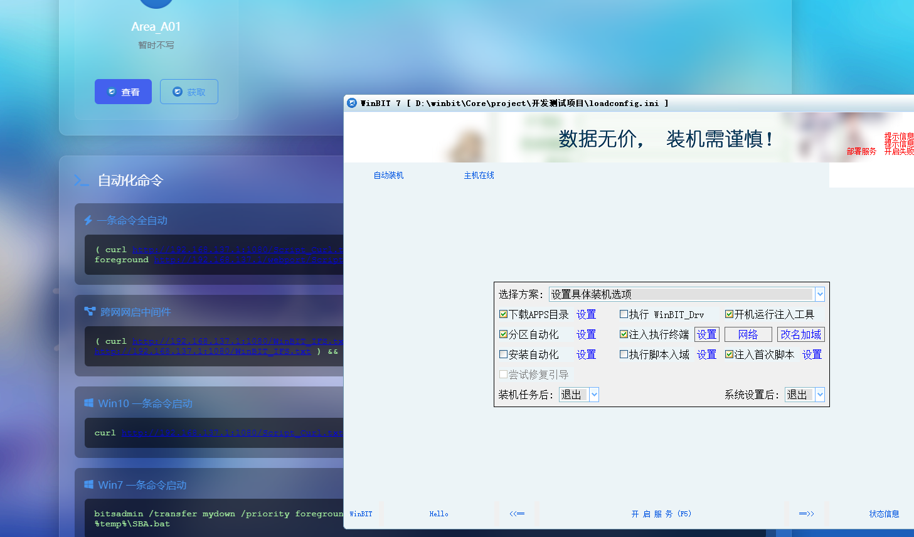Click the Windows logo beside Win7 一条命令启动
Screen dimensions: 914x537
89,484
